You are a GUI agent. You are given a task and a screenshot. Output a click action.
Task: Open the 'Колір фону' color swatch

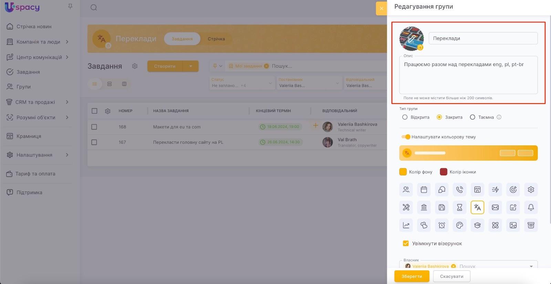point(403,172)
